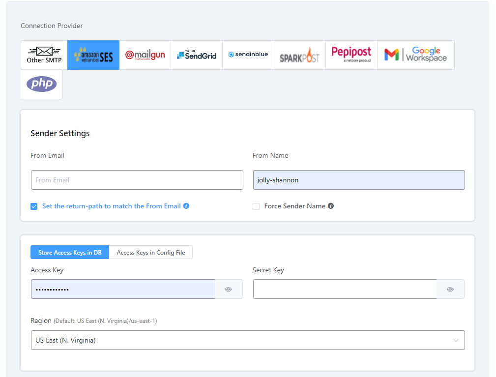496x377 pixels.
Task: Select the PHP mail provider
Action: (41, 85)
